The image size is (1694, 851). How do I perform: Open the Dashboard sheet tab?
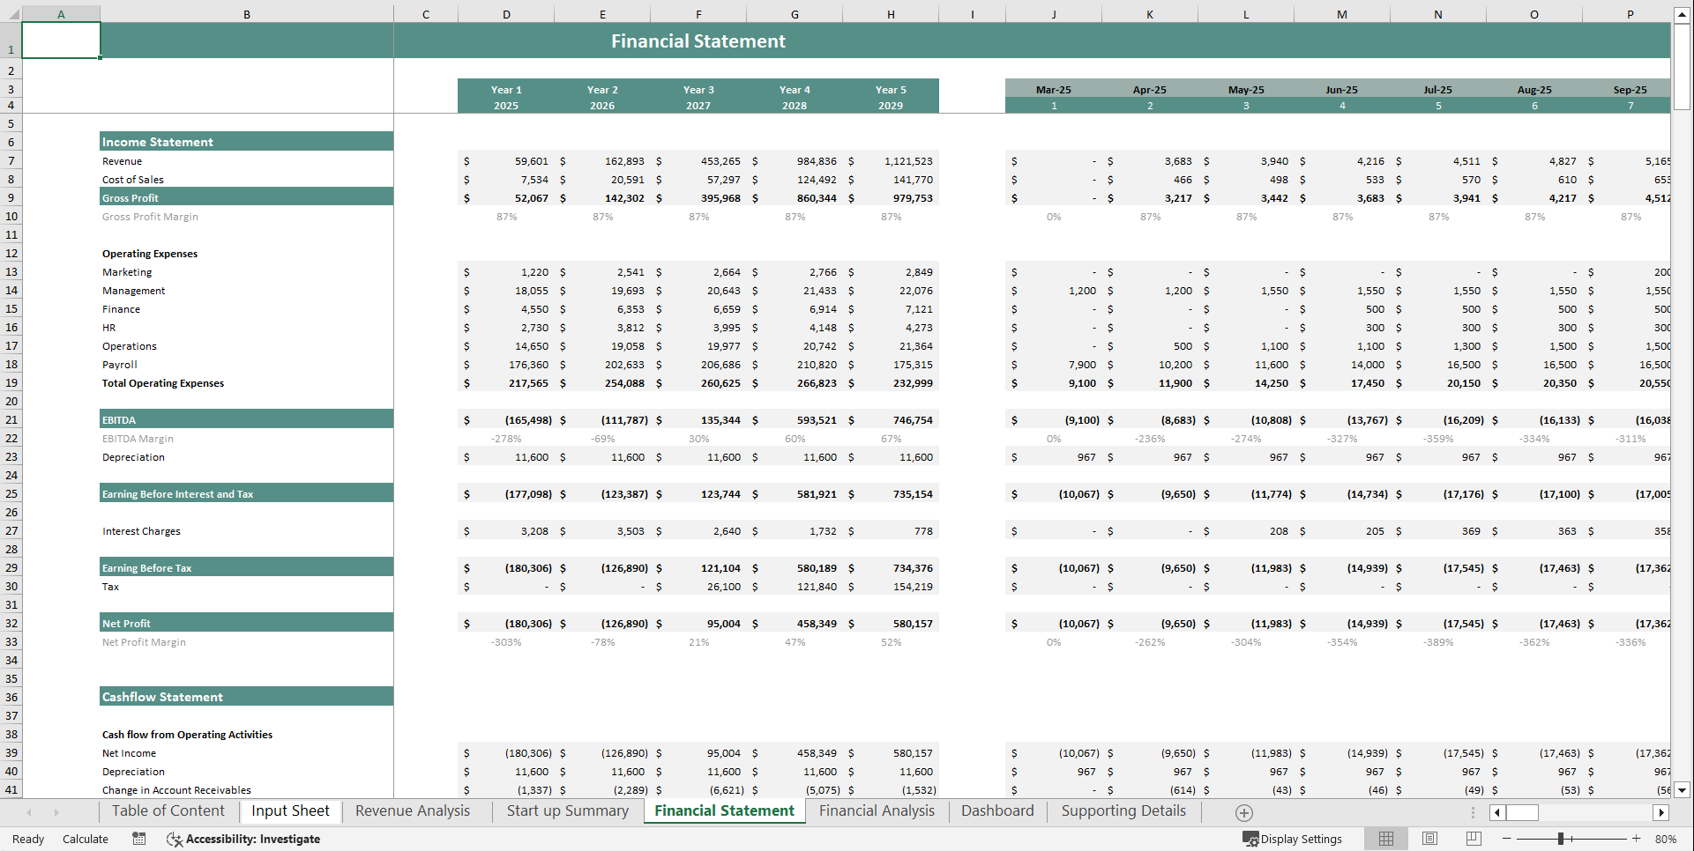[996, 810]
